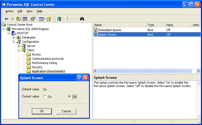The width and height of the screenshot is (202, 125).
Task: Open the View menu
Action: point(30,11)
